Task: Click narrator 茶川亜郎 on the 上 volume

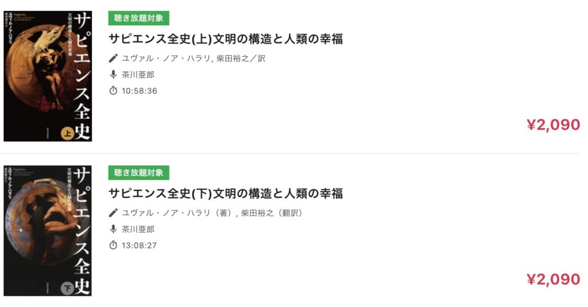Action: (x=138, y=75)
